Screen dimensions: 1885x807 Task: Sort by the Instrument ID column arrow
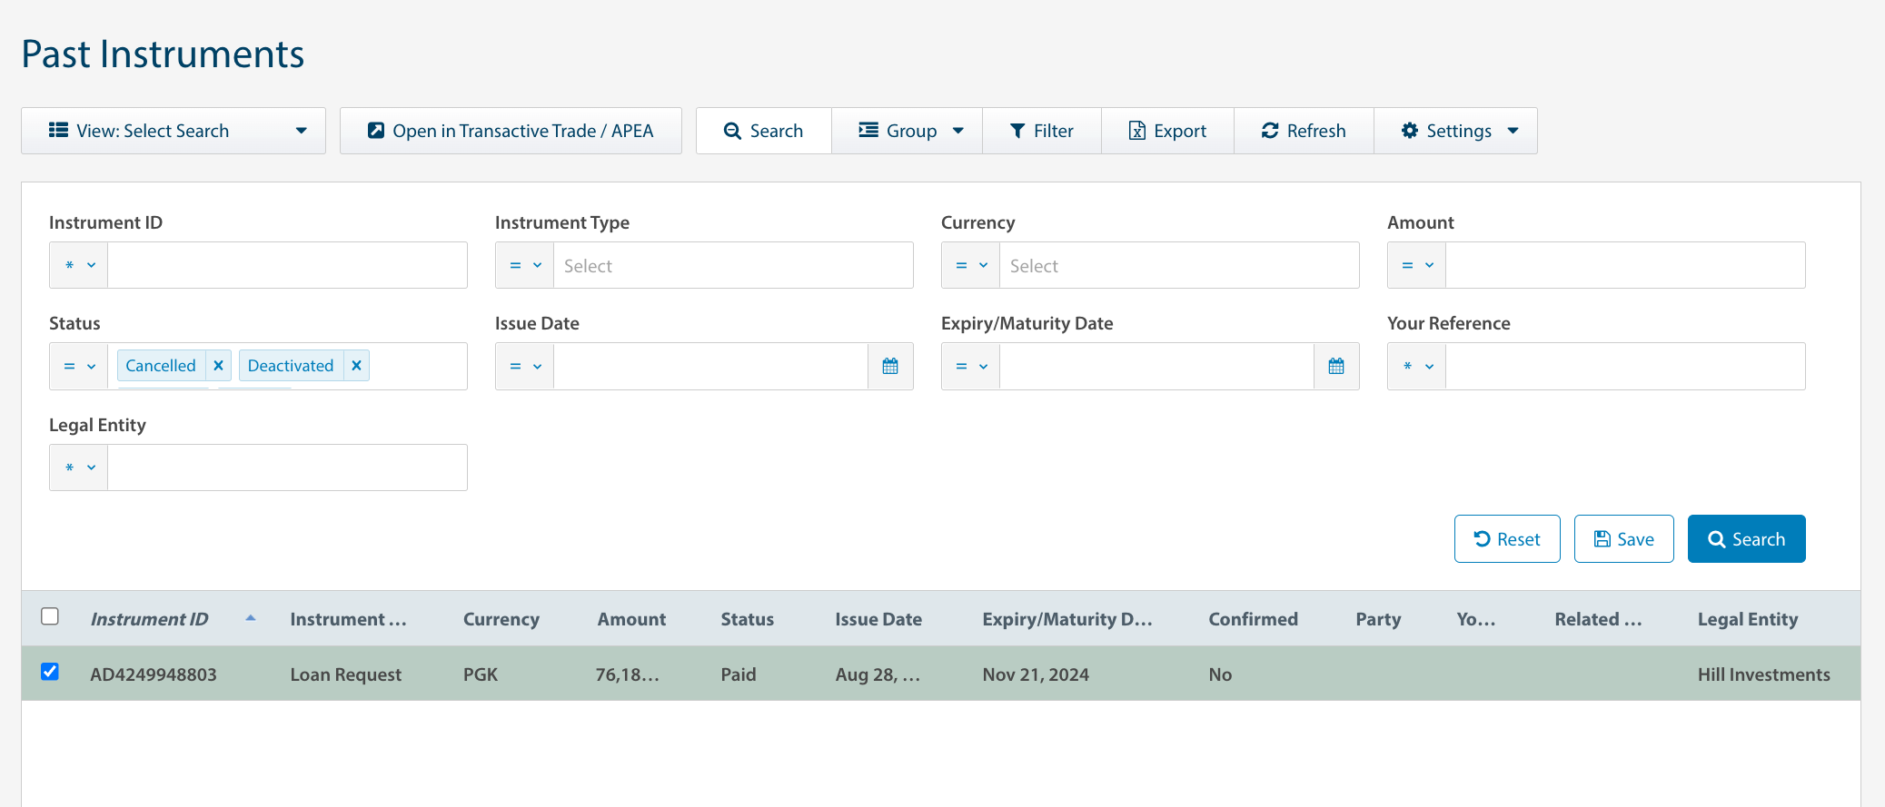coord(251,618)
